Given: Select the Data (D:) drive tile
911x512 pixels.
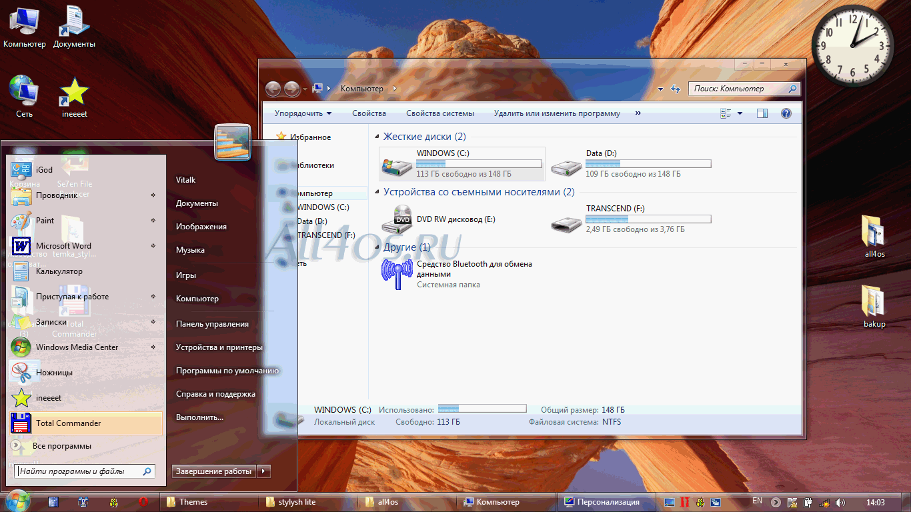Looking at the screenshot, I should (632, 164).
